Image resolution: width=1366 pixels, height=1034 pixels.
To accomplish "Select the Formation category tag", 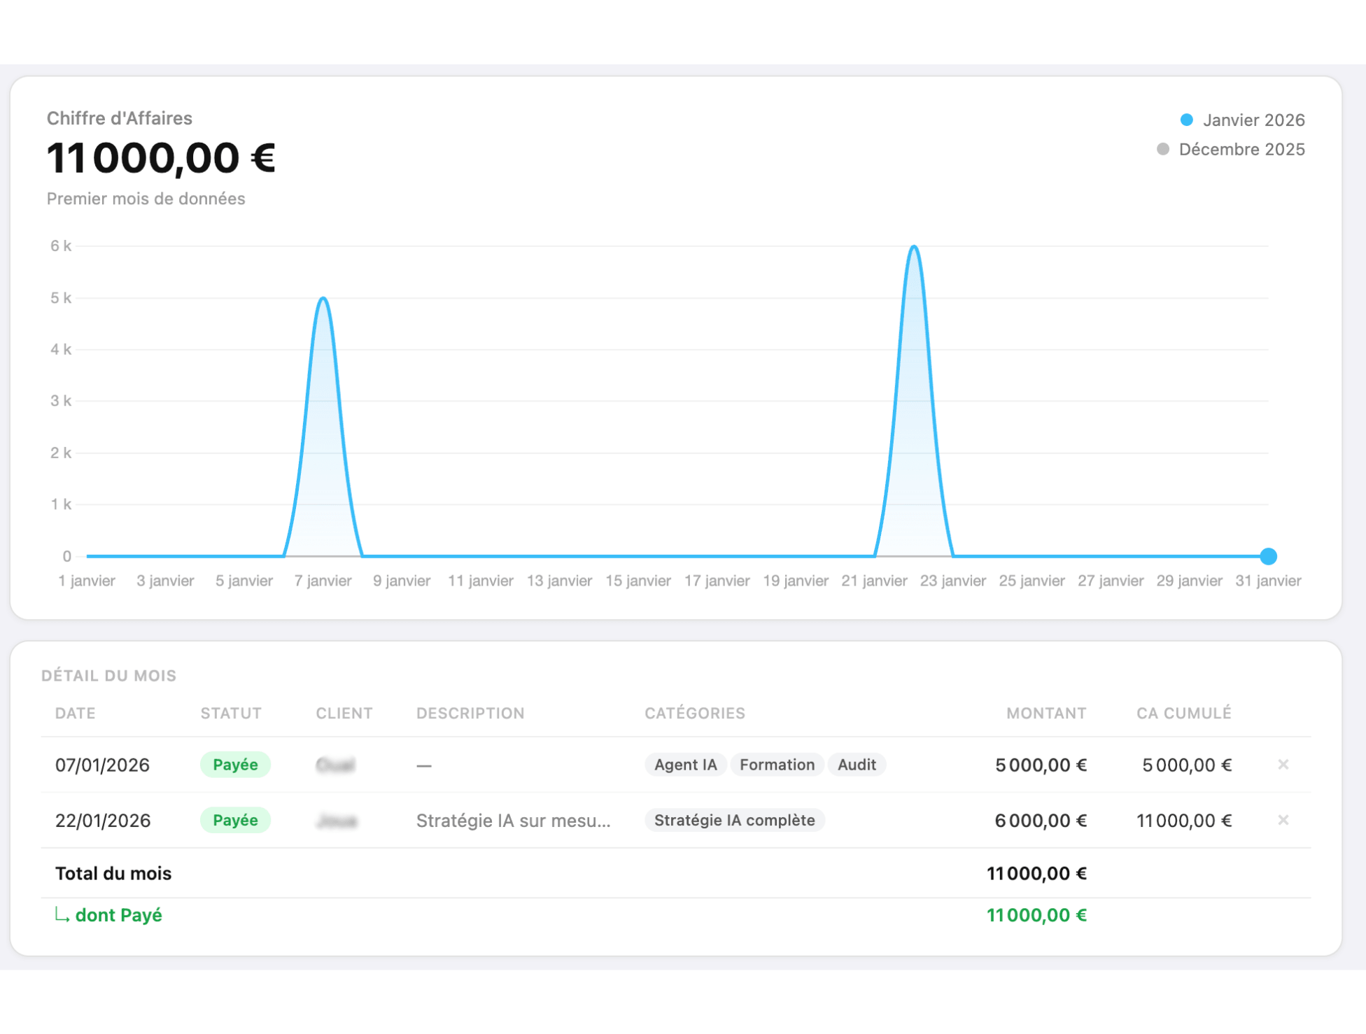I will click(x=777, y=765).
